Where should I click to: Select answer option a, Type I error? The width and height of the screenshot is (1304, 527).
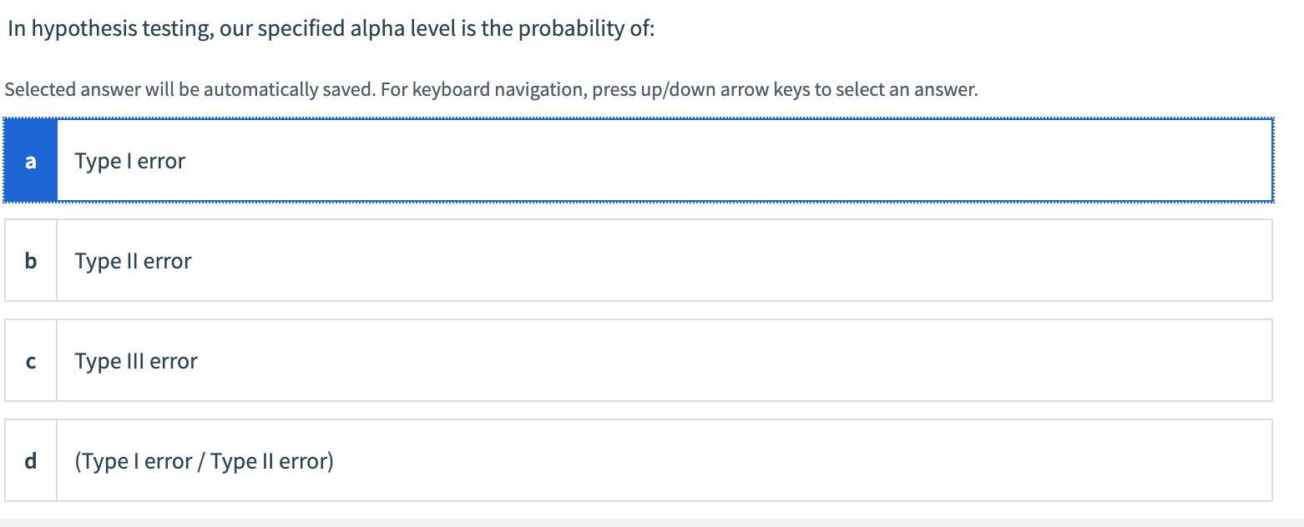[x=639, y=160]
